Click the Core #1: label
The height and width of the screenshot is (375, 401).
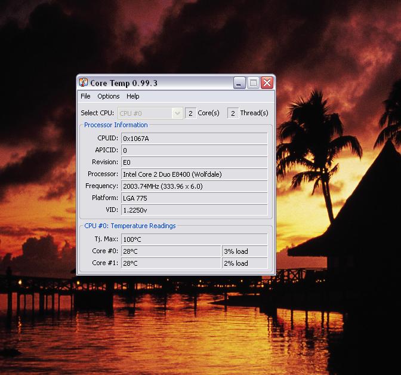tap(105, 263)
